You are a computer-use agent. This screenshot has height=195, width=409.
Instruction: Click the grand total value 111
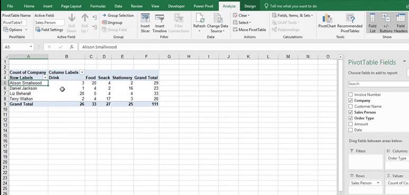[146, 104]
